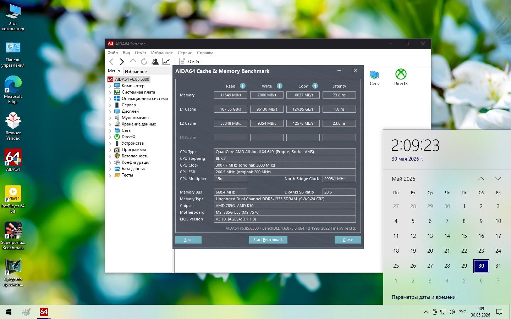Expand the Компьютер tree node

coord(110,86)
